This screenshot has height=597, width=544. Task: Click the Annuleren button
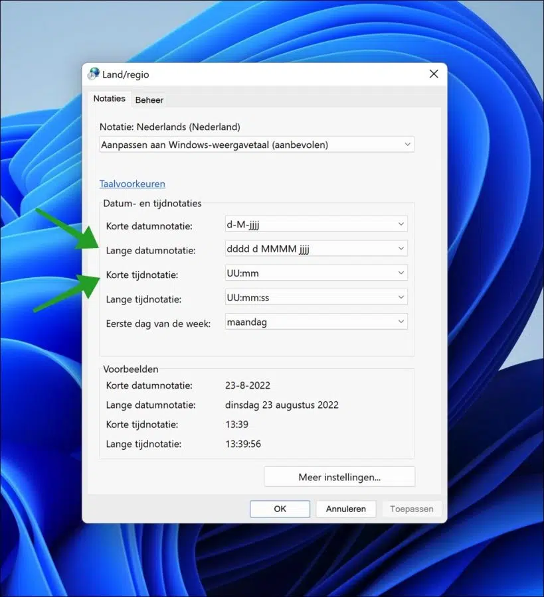pos(346,509)
